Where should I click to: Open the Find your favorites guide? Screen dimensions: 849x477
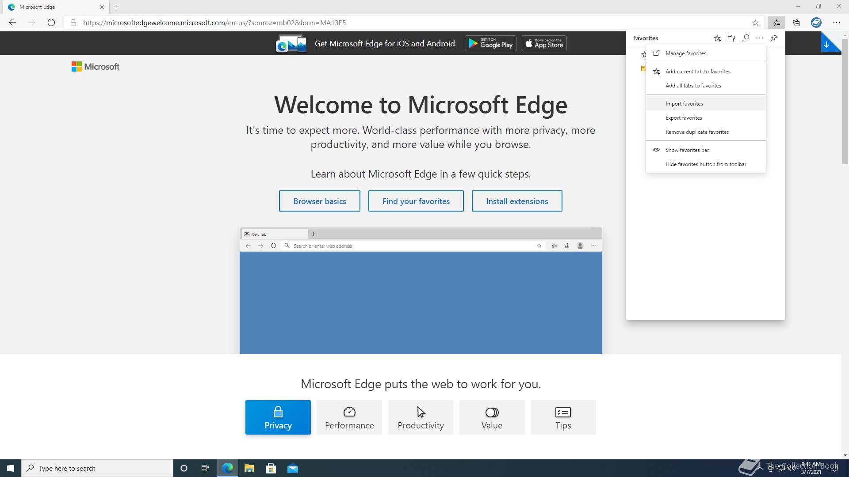pyautogui.click(x=416, y=201)
